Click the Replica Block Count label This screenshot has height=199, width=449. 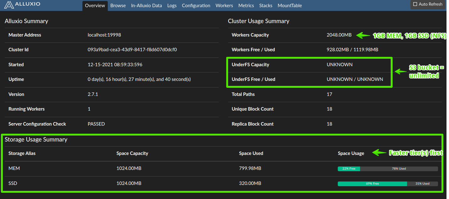click(x=253, y=124)
